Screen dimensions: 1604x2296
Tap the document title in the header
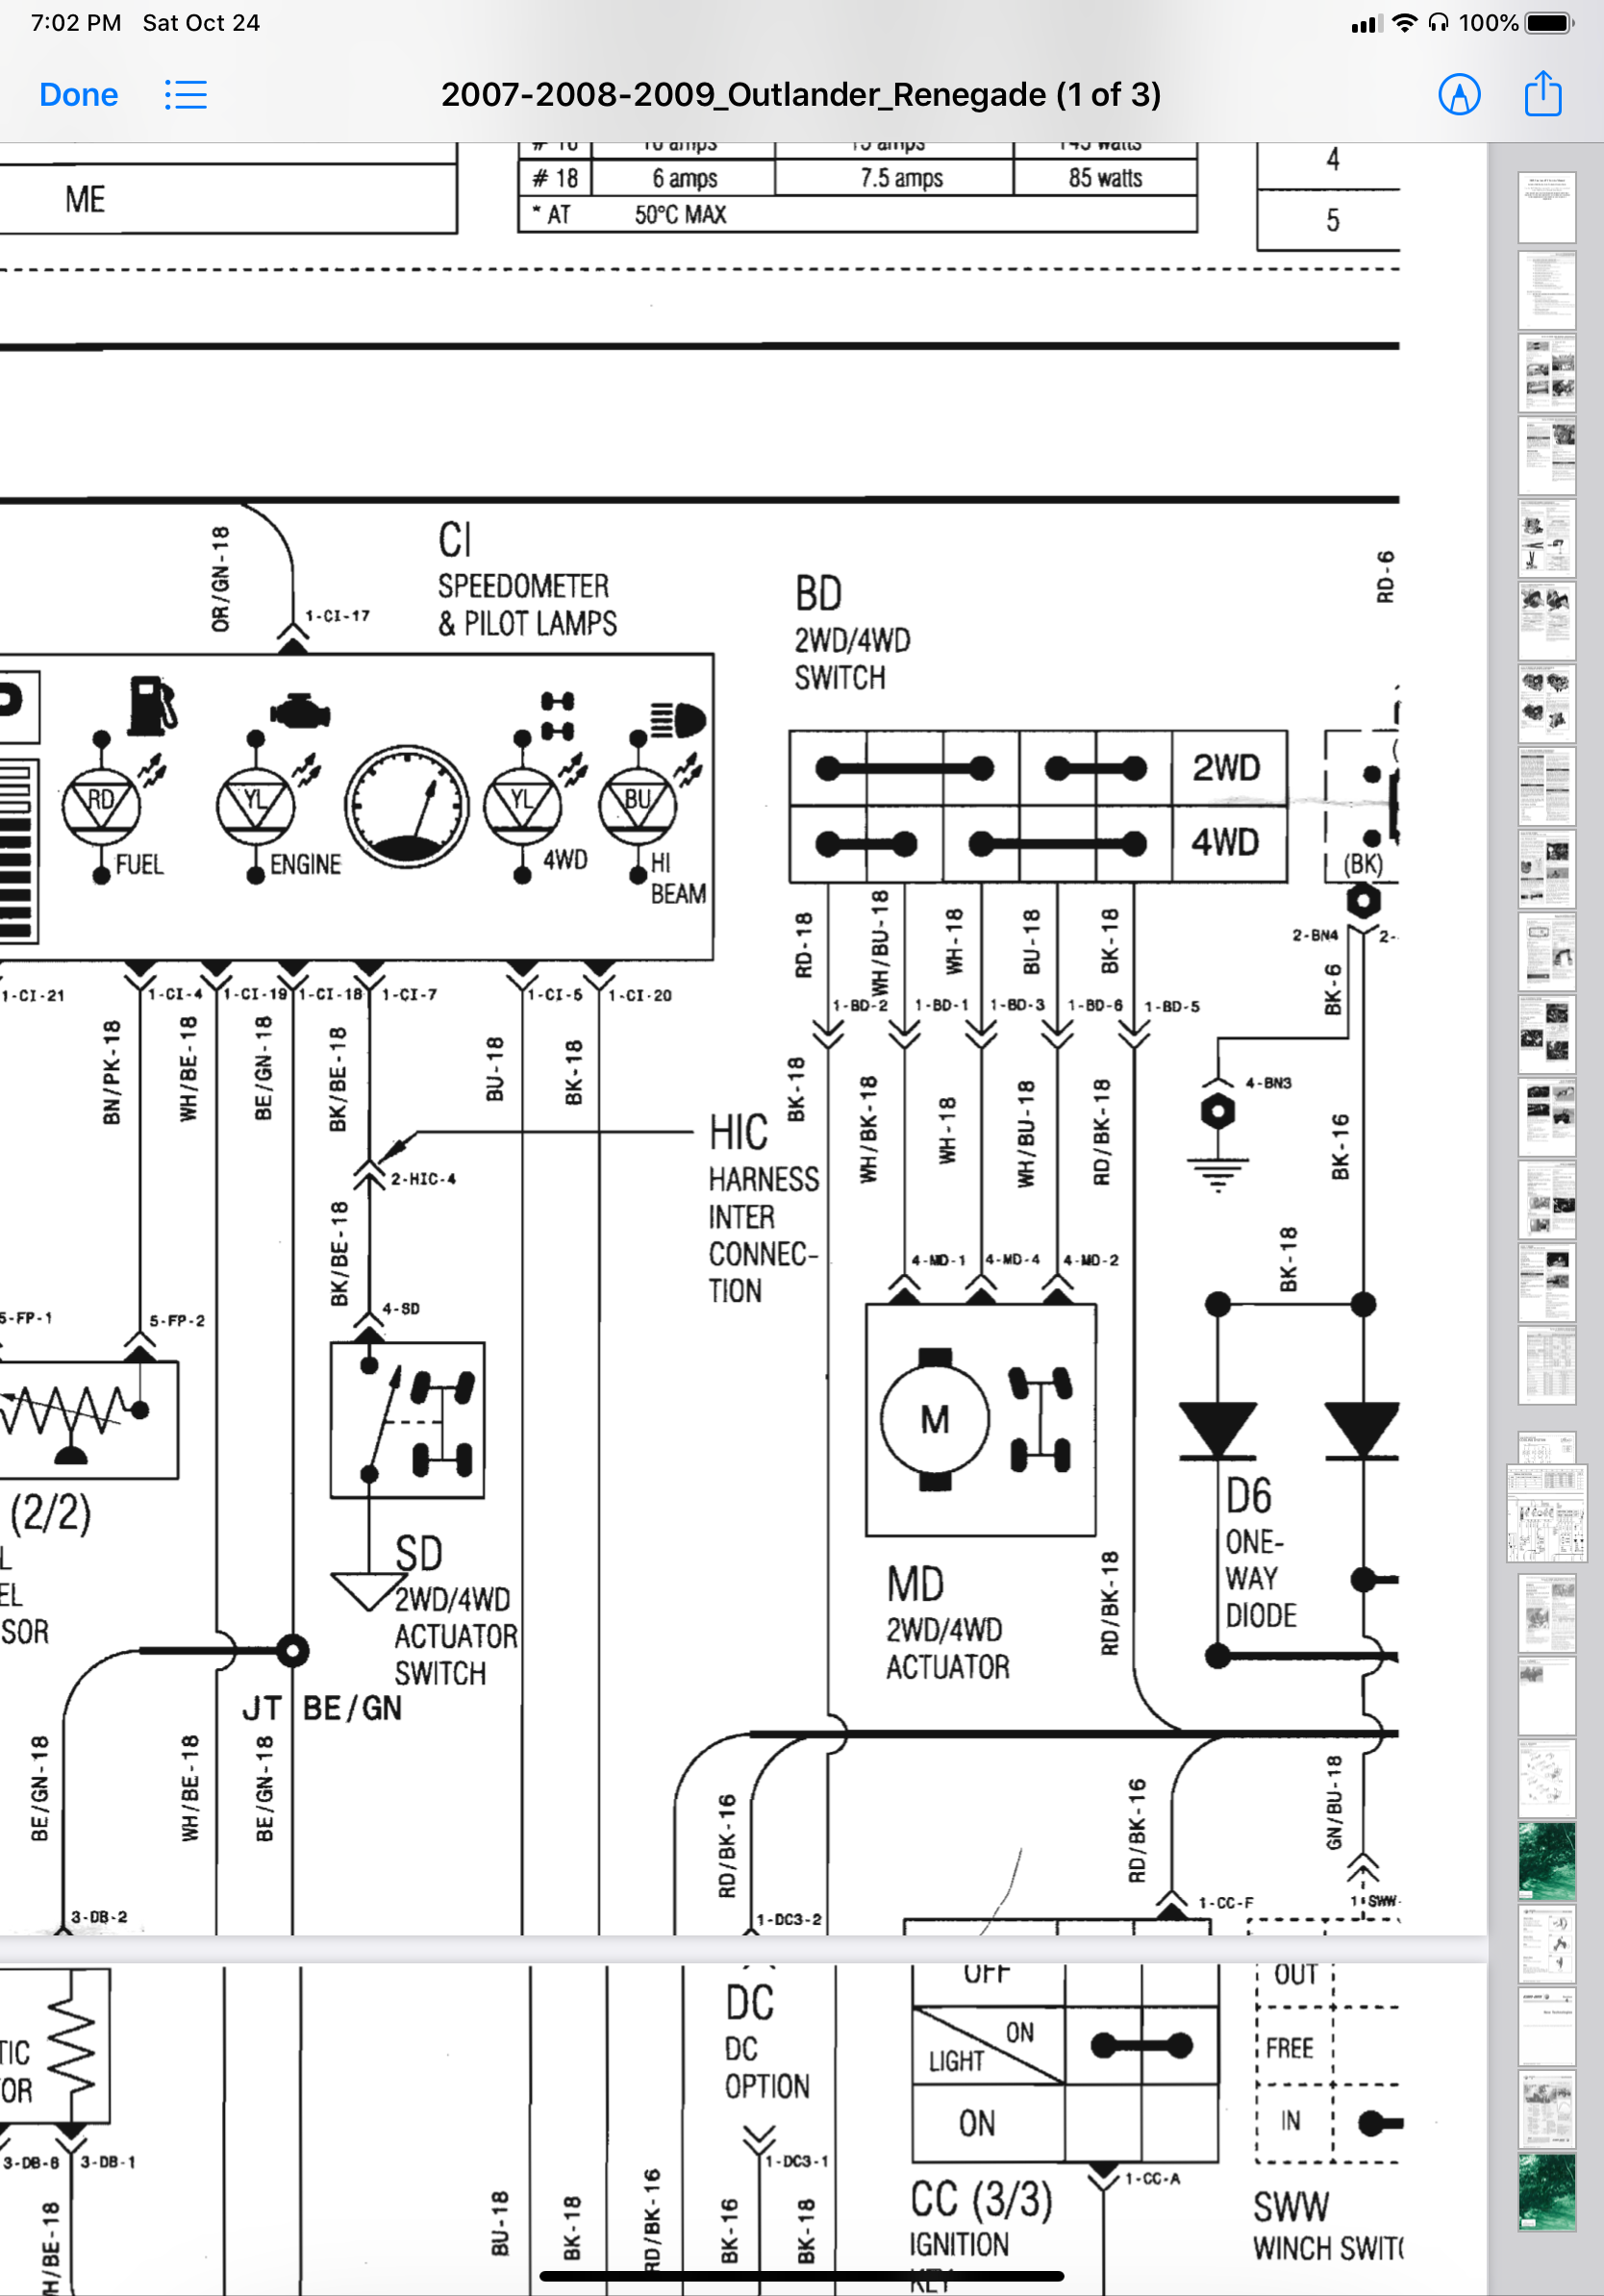pos(800,95)
